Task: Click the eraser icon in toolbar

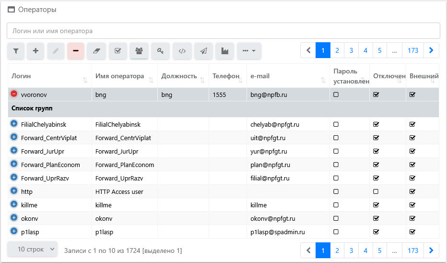Action: click(96, 51)
